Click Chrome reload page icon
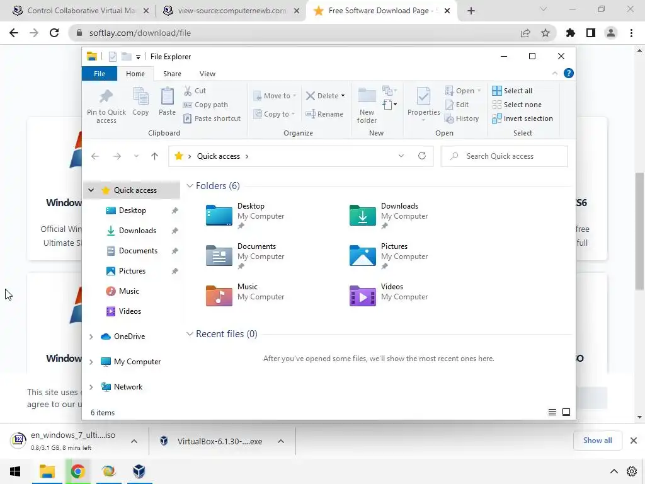 pos(54,33)
